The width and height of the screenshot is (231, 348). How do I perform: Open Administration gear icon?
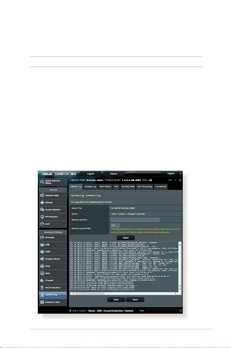42,288
